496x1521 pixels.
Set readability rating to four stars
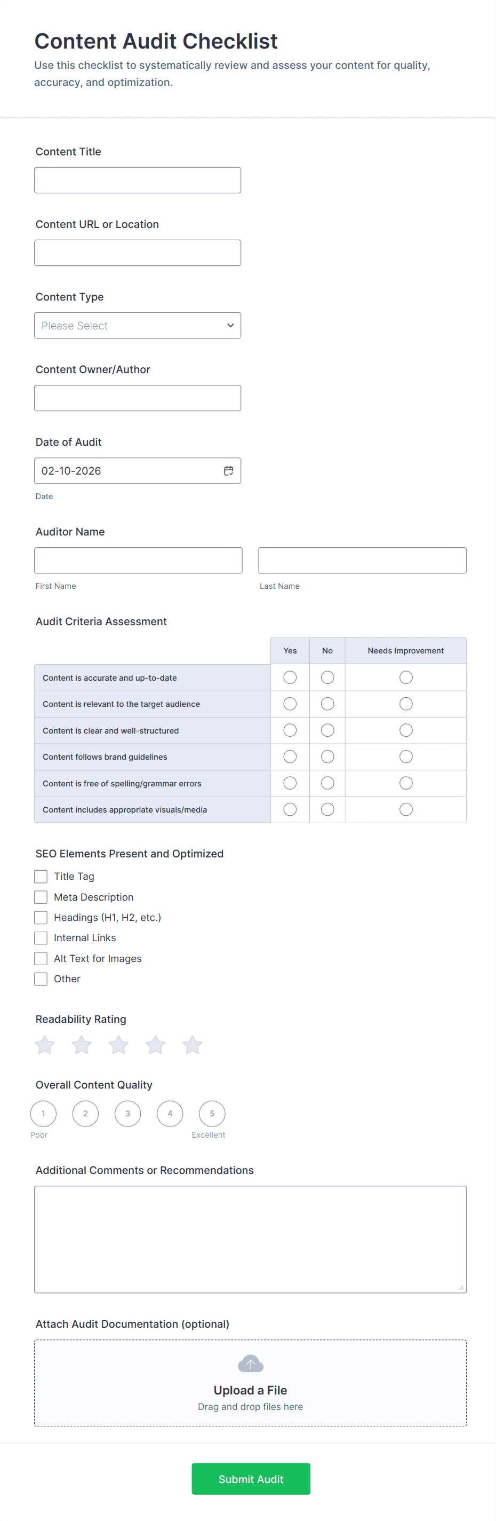pos(156,1044)
